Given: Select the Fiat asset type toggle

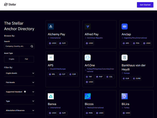Looking at the screenshot, I should [x=26, y=59].
